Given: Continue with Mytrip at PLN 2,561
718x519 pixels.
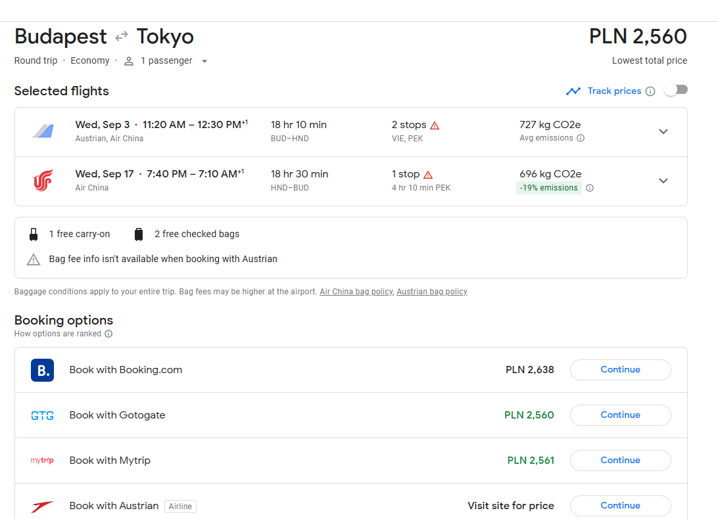Looking at the screenshot, I should coord(621,461).
